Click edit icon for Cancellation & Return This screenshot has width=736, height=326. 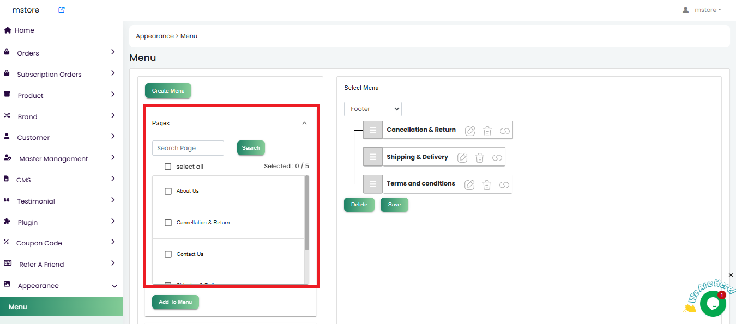pos(470,131)
